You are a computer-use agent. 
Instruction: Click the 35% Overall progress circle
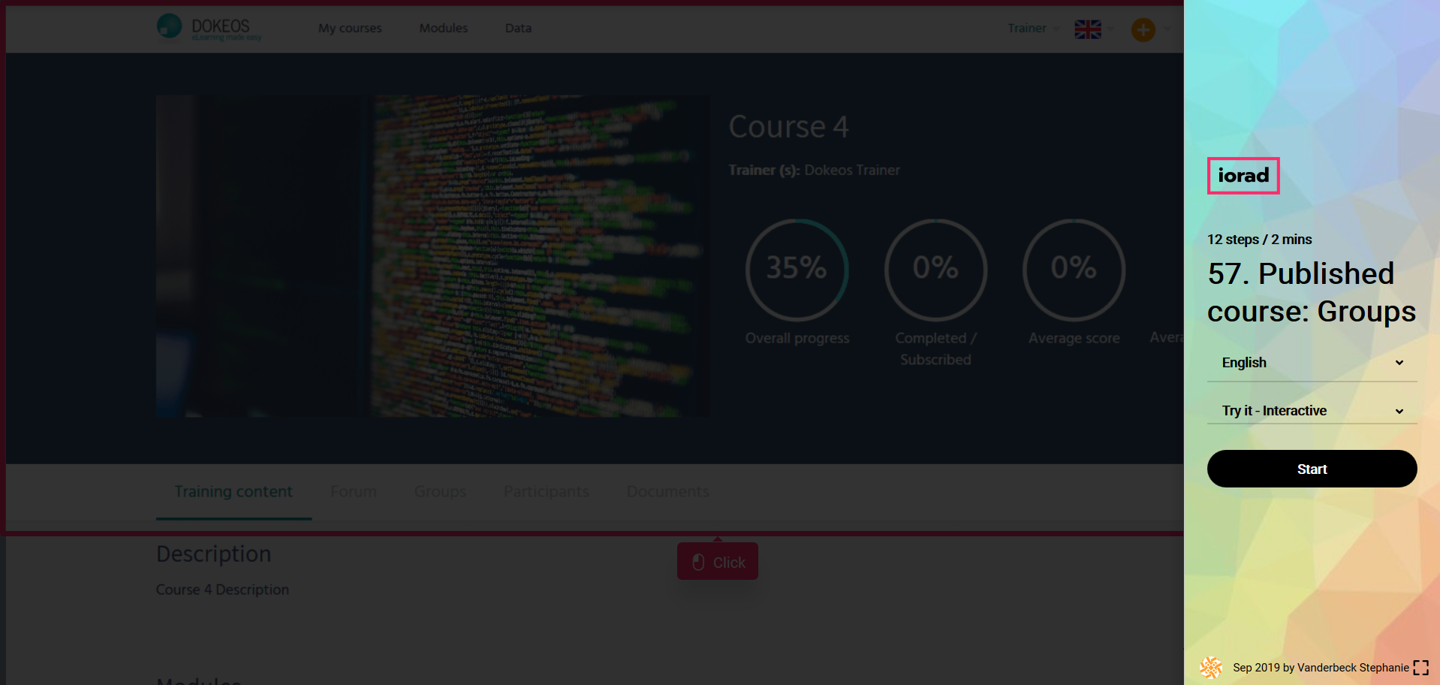797,270
